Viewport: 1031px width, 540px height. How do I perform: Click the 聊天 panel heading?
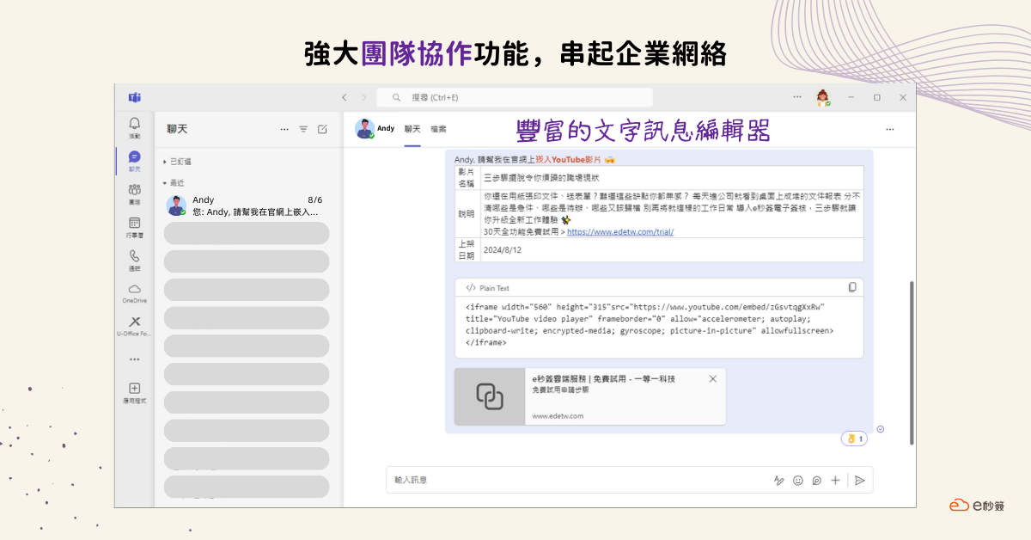coord(177,129)
